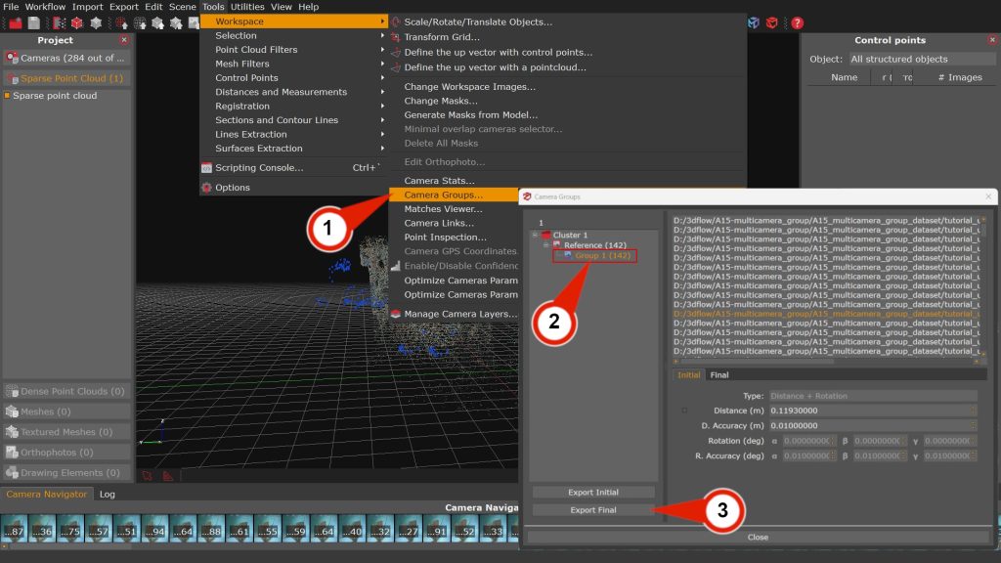Select camera thumbnail labeled ...87

[x=15, y=533]
